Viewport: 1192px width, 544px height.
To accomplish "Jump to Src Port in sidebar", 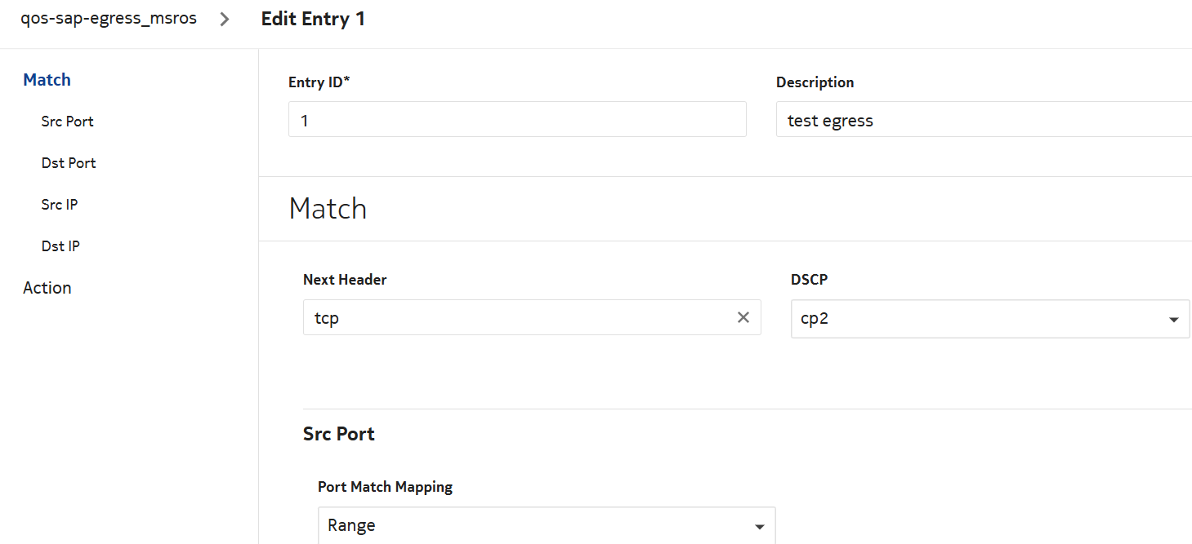I will [68, 122].
